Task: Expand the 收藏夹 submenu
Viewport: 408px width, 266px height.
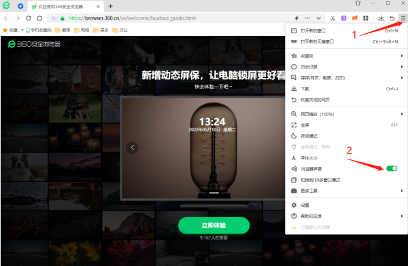Action: (x=346, y=56)
